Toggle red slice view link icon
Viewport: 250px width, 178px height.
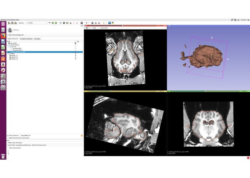click(87, 28)
